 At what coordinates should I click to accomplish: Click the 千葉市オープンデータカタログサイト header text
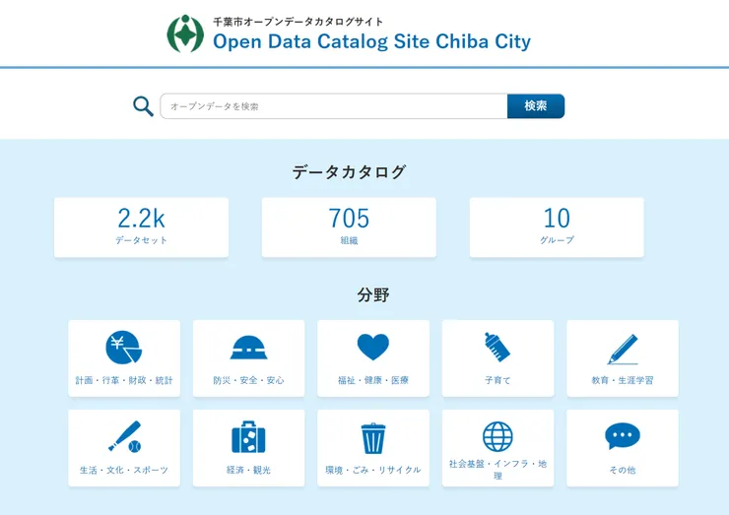tap(298, 22)
